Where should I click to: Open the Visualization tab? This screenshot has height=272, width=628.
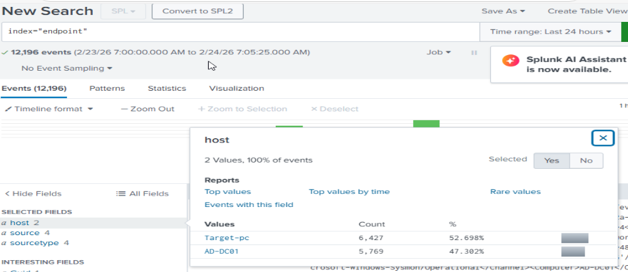coord(237,88)
